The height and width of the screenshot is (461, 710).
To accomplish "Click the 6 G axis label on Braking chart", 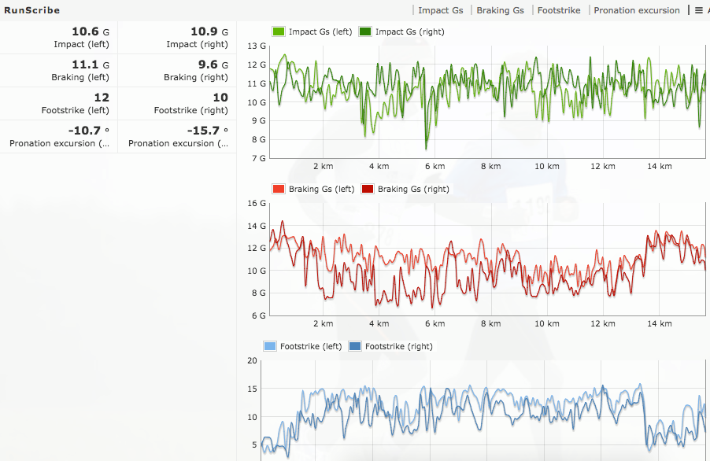I will [258, 315].
